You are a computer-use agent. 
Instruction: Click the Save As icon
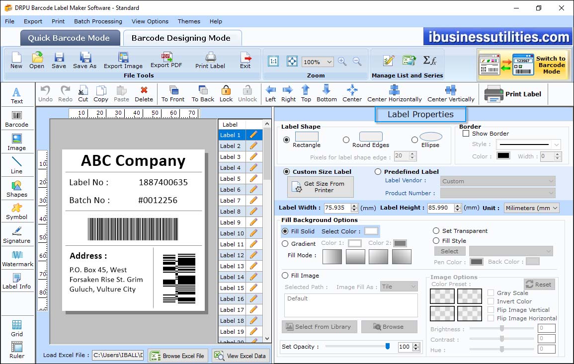click(x=84, y=61)
